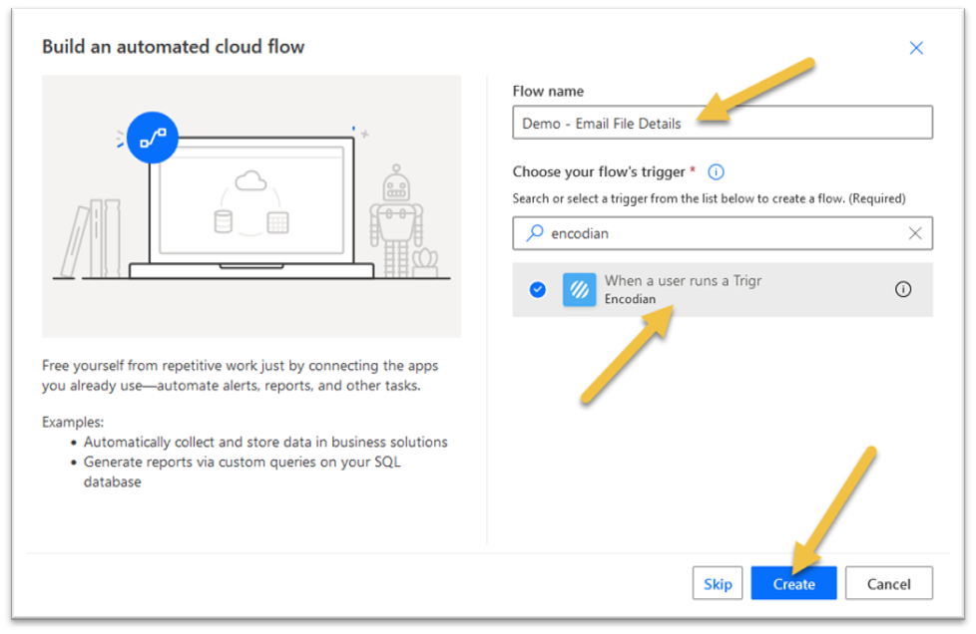
Task: Toggle the blue checkmark on the Trigr trigger
Action: 538,290
